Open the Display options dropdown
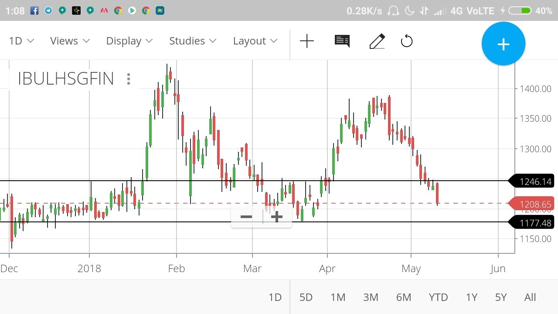Image resolution: width=558 pixels, height=314 pixels. pyautogui.click(x=129, y=41)
